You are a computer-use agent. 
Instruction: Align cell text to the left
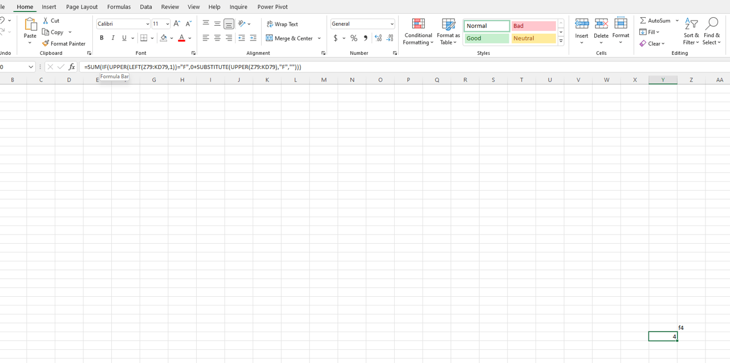[x=206, y=38]
